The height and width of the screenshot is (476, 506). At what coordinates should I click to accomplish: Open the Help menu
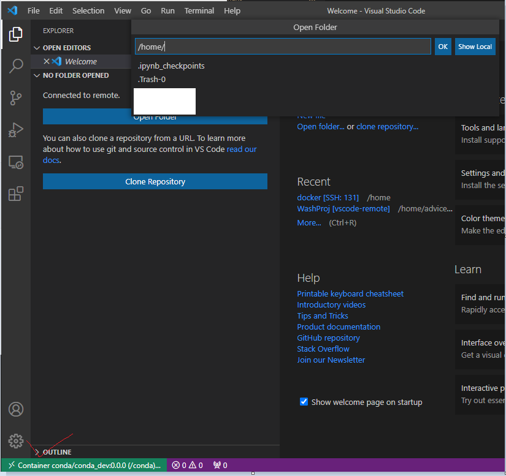(232, 10)
